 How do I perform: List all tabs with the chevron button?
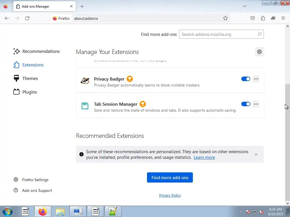tap(244, 6)
